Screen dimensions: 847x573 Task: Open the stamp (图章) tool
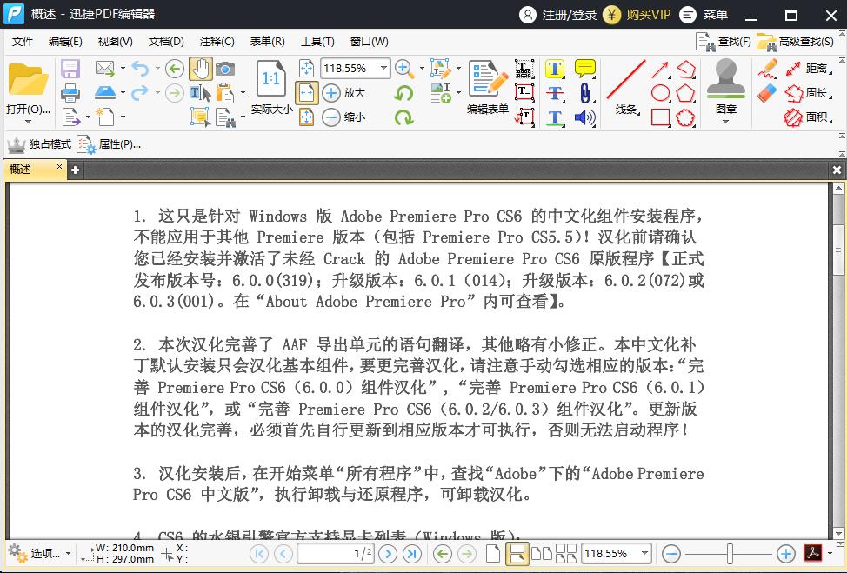coord(726,85)
